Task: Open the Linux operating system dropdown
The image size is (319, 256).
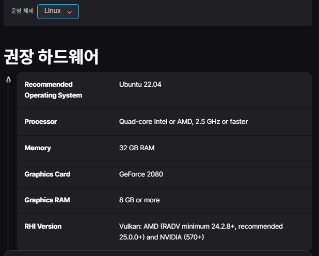Action: point(58,11)
